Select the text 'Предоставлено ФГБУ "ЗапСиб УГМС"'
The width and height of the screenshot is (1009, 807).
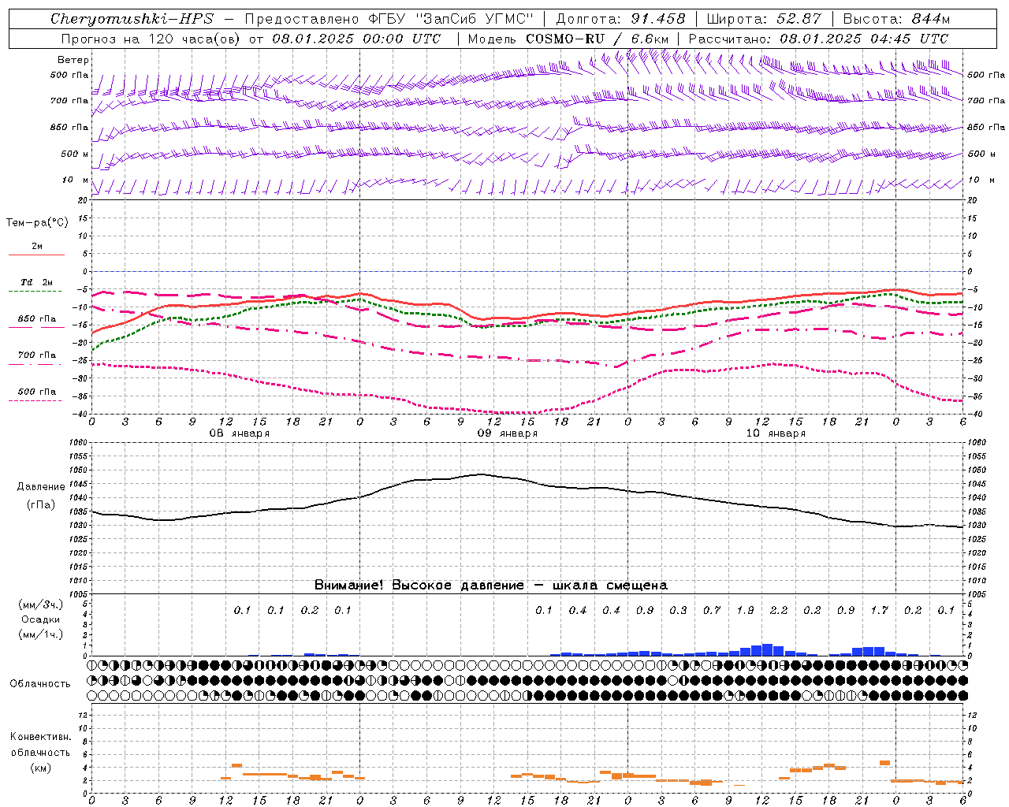[389, 19]
